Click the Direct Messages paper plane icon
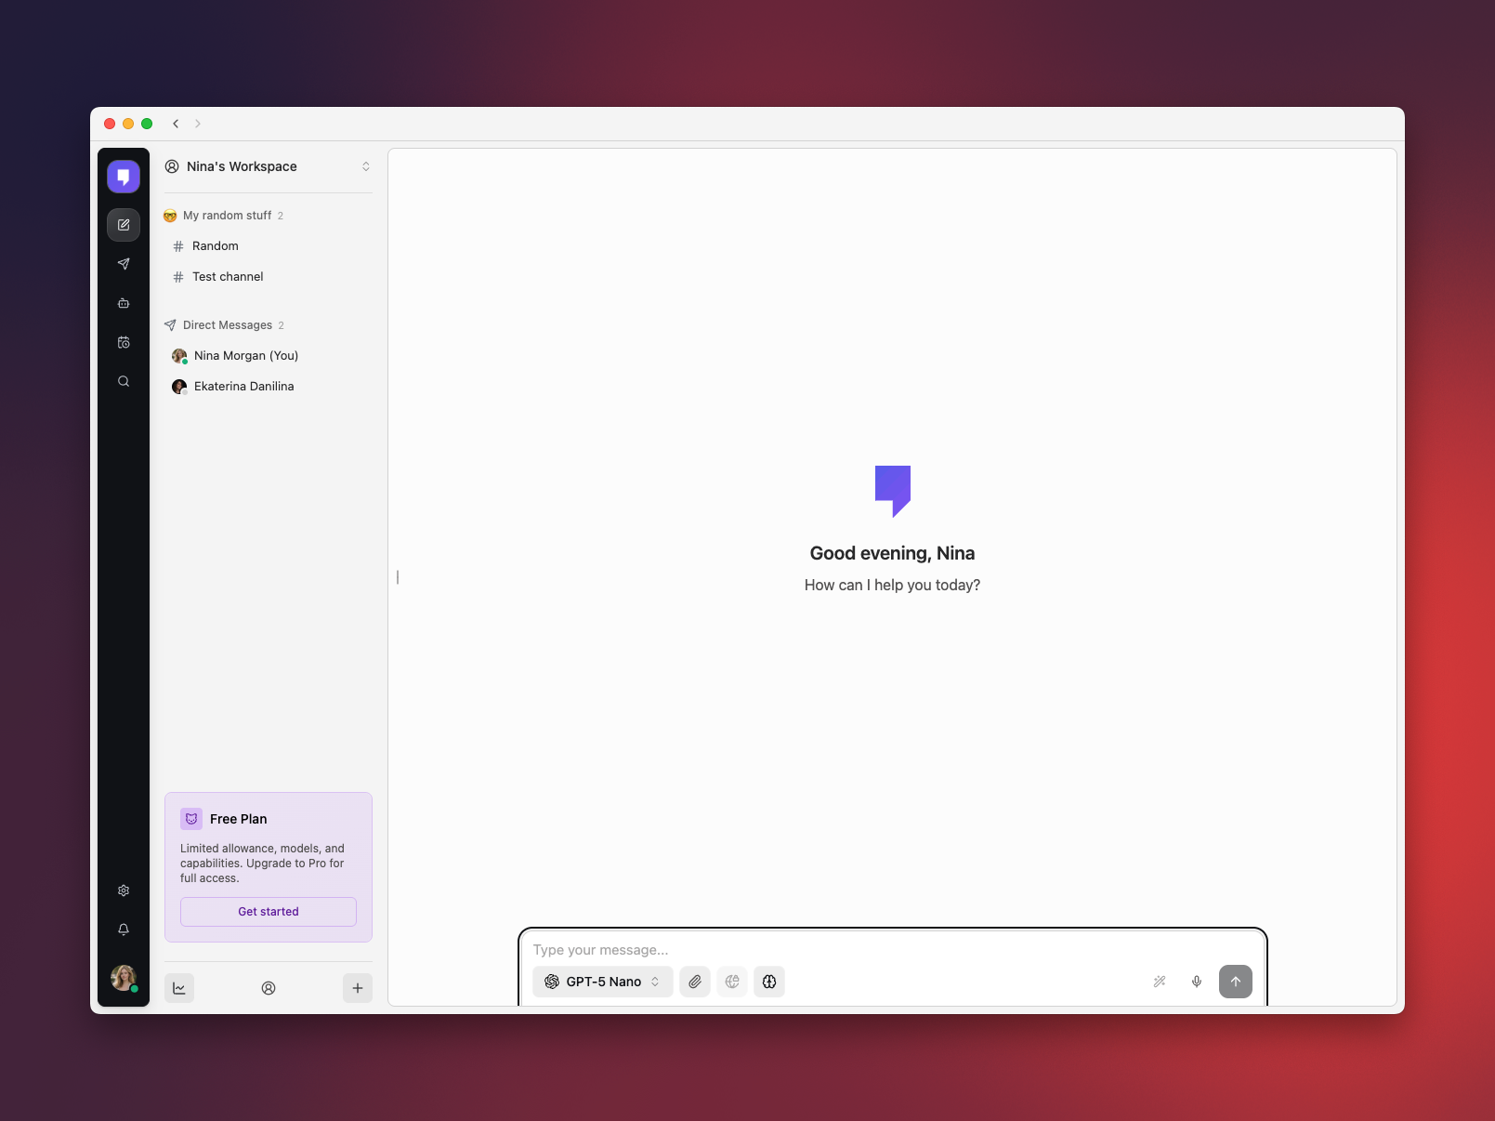 click(x=170, y=325)
